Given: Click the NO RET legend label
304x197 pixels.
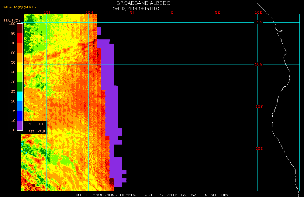Looking at the screenshot, I should [31, 128].
